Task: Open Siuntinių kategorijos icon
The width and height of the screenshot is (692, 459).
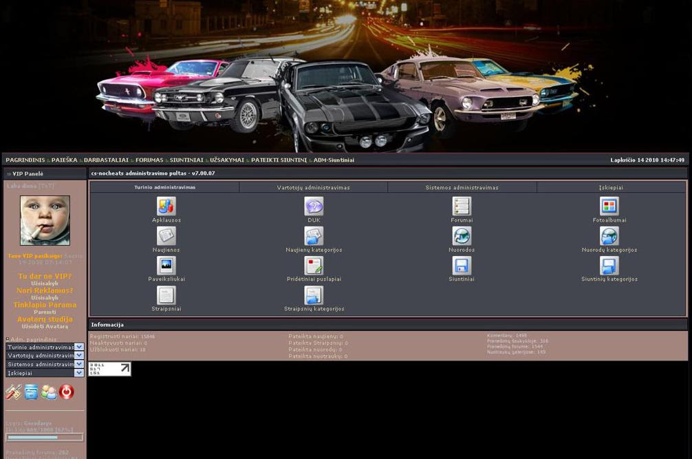Action: [609, 266]
